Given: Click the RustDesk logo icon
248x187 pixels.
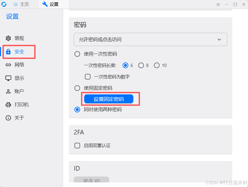Looking at the screenshot, I should tap(4, 4).
